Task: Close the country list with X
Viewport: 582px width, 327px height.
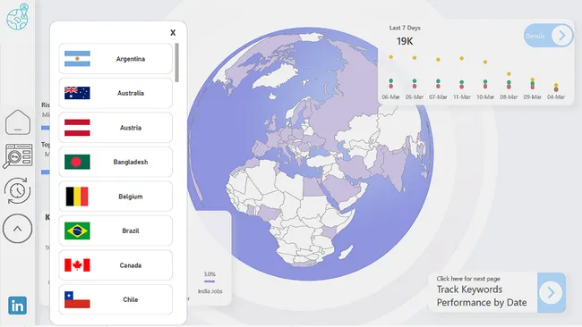Action: point(173,32)
